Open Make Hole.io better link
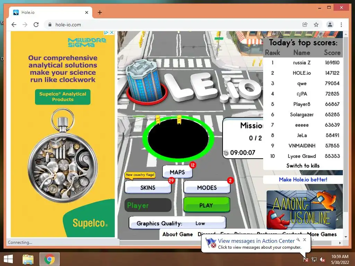The image size is (355, 266). (303, 180)
